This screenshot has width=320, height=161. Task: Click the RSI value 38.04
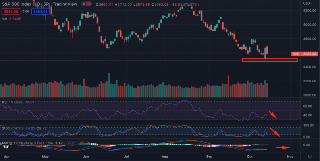coord(30,102)
